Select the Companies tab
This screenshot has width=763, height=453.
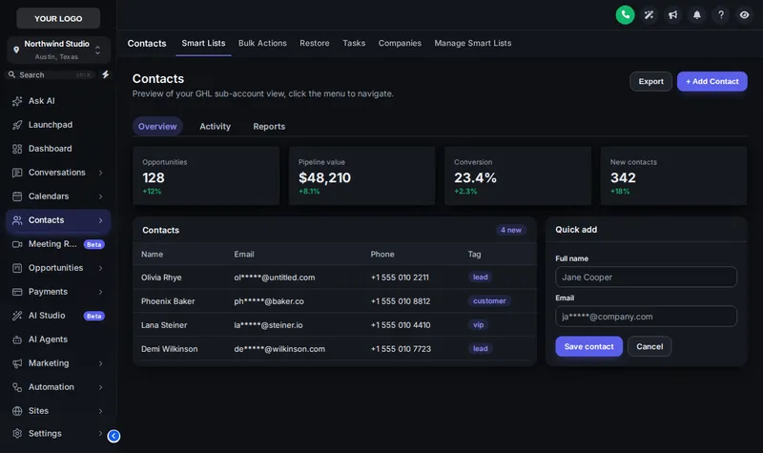[x=400, y=43]
